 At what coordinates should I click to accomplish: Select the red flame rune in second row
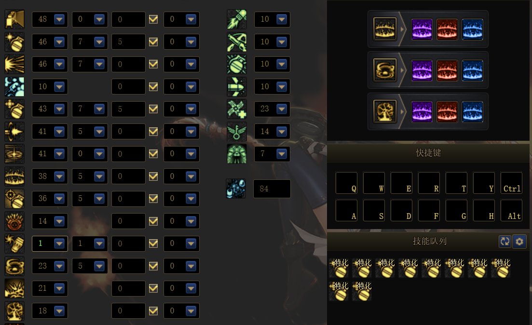(447, 70)
